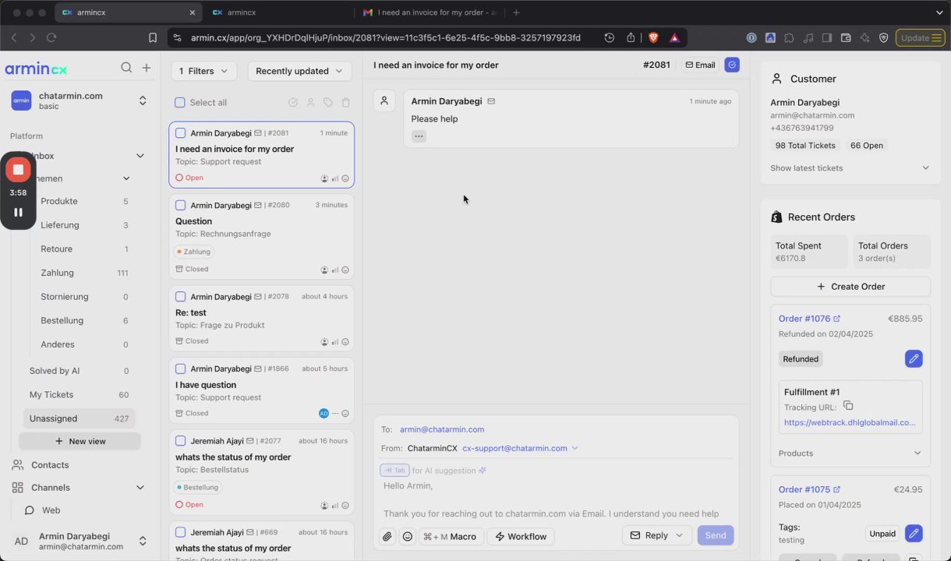Open the Macro button in composer

450,536
